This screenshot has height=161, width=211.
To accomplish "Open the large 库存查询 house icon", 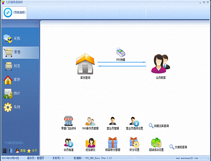I will 85,64.
